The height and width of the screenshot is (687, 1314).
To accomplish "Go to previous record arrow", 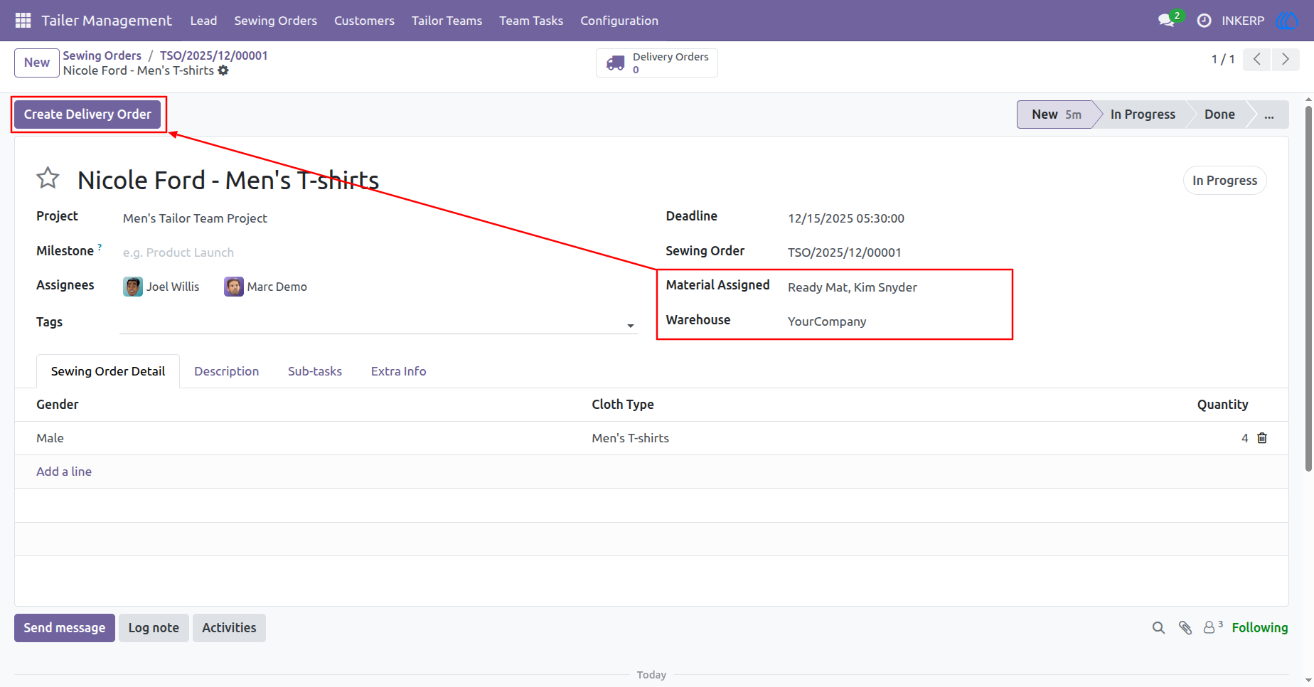I will click(1257, 59).
